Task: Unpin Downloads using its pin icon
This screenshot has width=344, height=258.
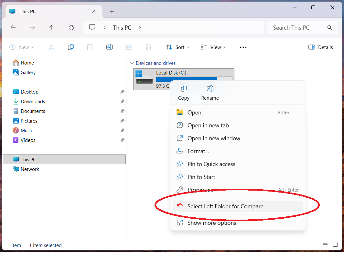Action: (123, 101)
